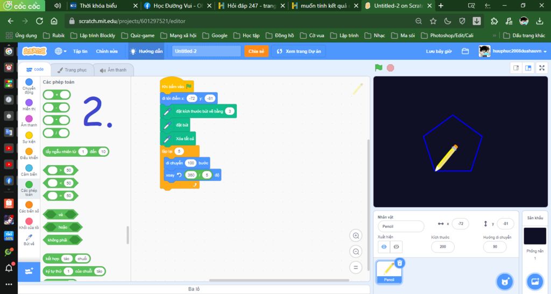
Task: Select the Pencil sprite thumbnail
Action: [388, 272]
